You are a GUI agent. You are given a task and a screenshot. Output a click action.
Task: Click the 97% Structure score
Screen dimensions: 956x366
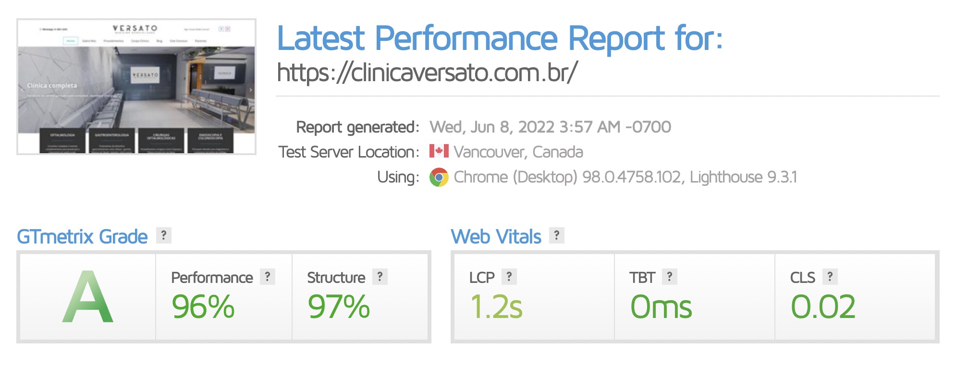point(339,307)
